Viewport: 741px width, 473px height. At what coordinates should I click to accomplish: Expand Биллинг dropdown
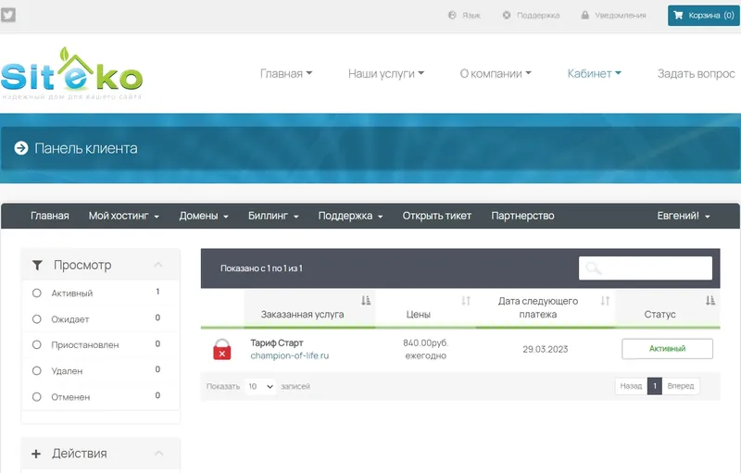[273, 216]
